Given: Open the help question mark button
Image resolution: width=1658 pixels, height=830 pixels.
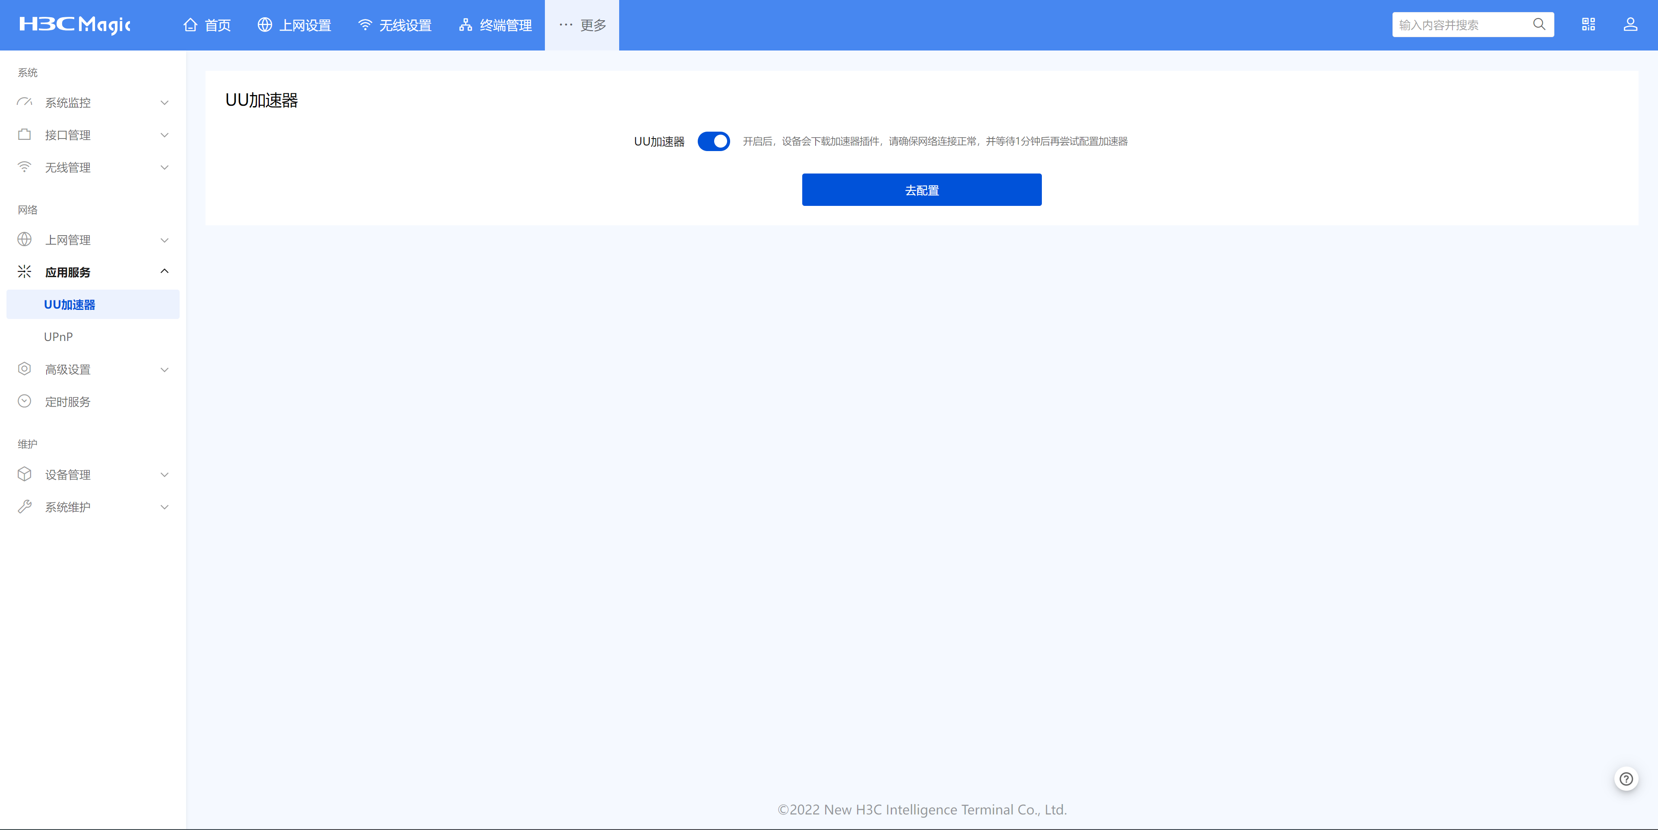Looking at the screenshot, I should 1626,779.
